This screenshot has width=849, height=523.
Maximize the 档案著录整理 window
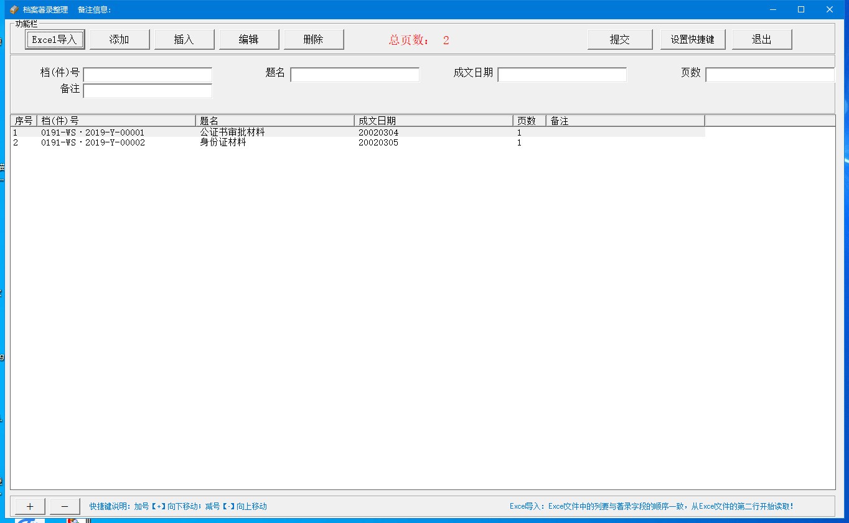[801, 9]
